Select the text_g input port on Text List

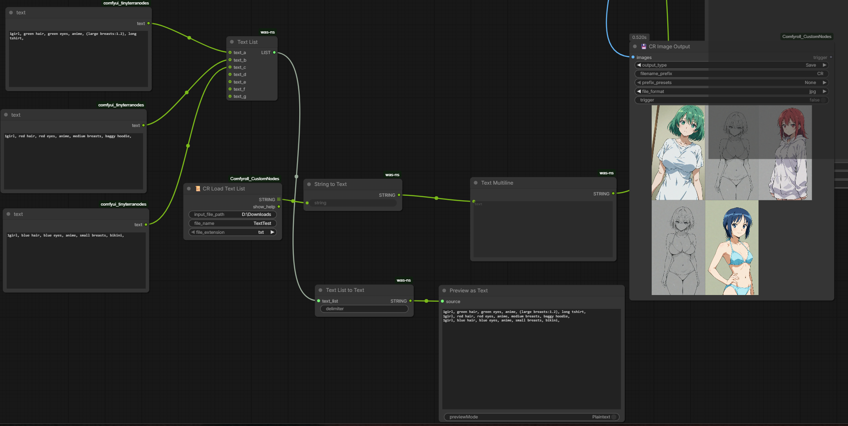coord(230,96)
